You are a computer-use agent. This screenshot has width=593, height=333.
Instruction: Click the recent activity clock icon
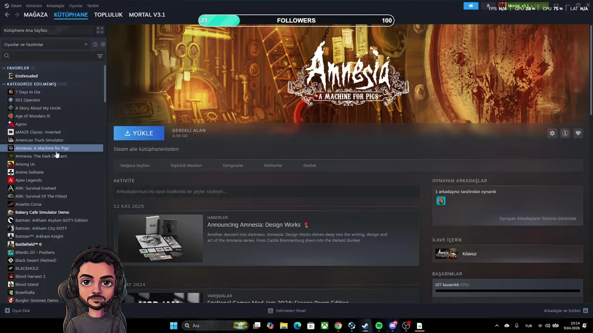[x=95, y=44]
